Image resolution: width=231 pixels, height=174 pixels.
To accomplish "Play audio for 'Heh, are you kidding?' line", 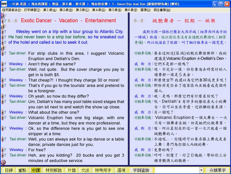I will 3,155.
